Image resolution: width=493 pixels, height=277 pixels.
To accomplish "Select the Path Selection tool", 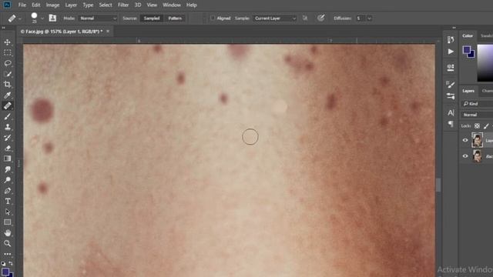I will (8, 212).
